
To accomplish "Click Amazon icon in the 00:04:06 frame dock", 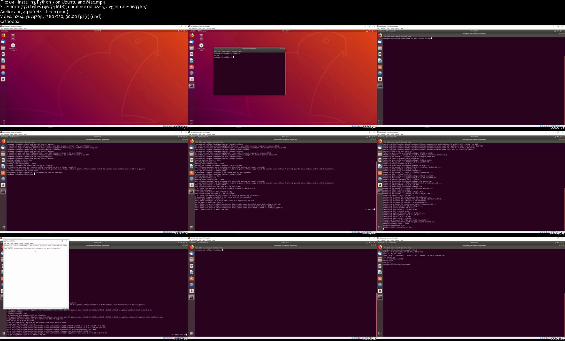I will coord(192,185).
